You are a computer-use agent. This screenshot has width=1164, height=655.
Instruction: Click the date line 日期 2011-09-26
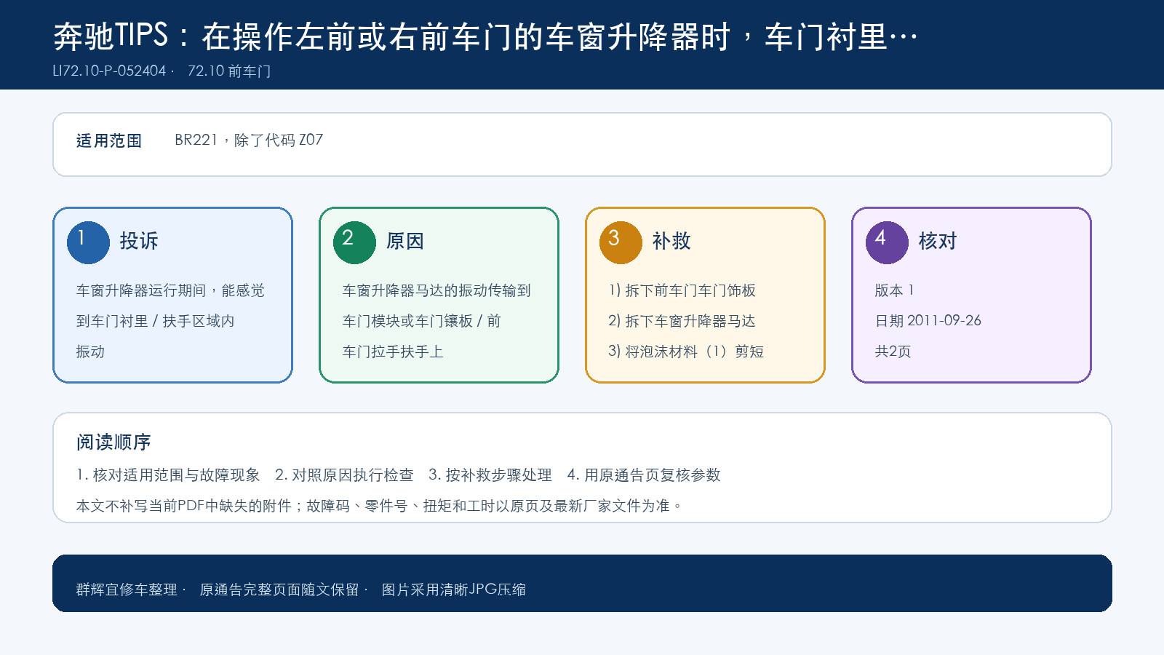click(928, 321)
